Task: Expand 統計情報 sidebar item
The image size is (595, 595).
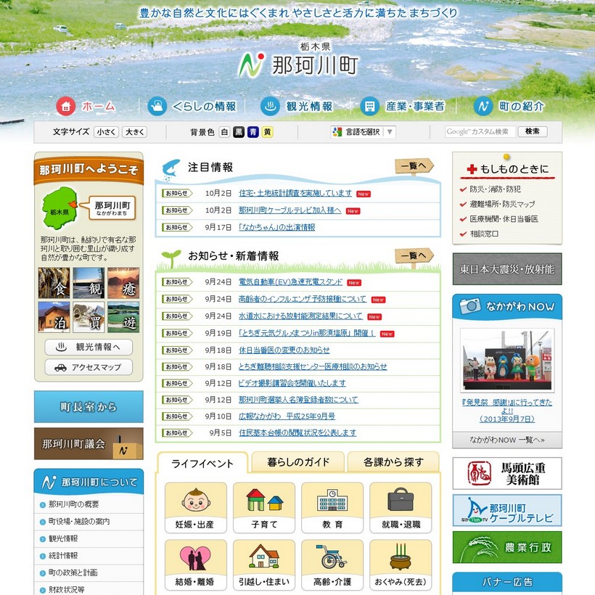Action: [x=63, y=556]
